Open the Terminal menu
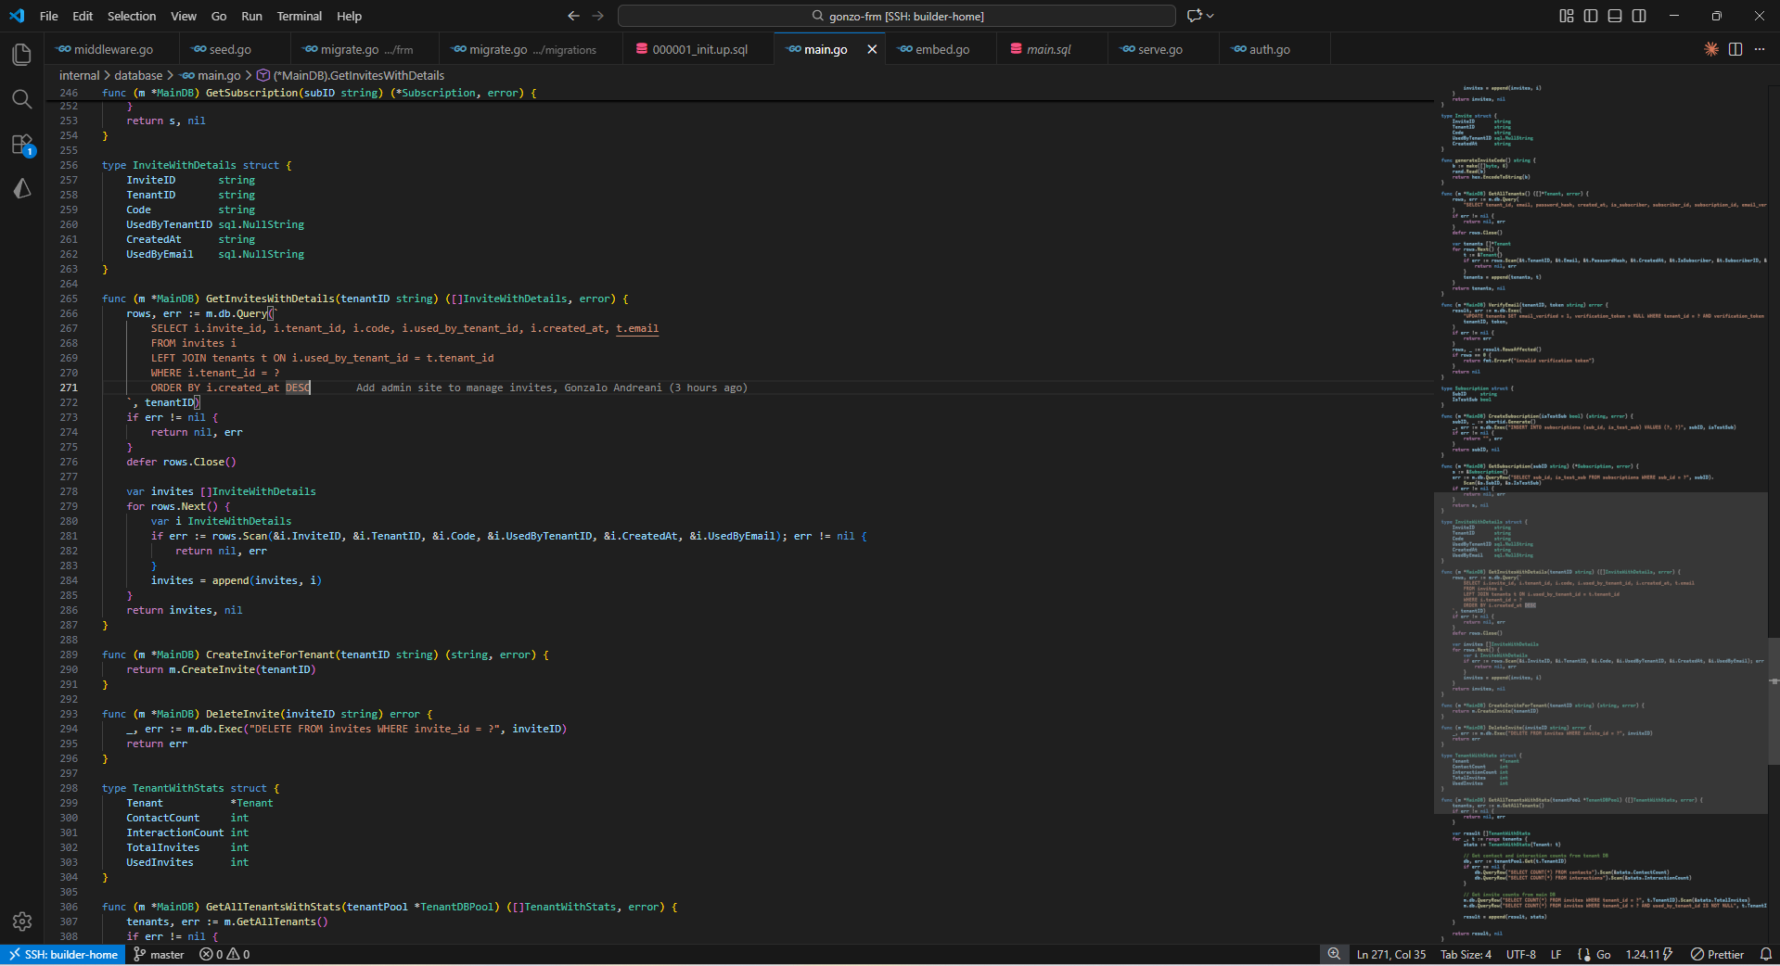Image resolution: width=1780 pixels, height=966 pixels. pyautogui.click(x=299, y=16)
